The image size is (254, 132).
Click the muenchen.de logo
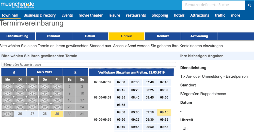click(18, 5)
